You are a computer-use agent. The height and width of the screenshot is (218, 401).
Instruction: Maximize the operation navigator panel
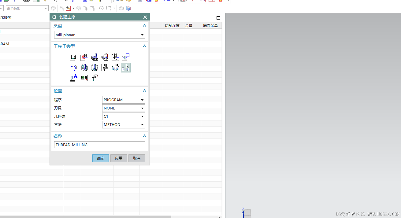pos(218,18)
